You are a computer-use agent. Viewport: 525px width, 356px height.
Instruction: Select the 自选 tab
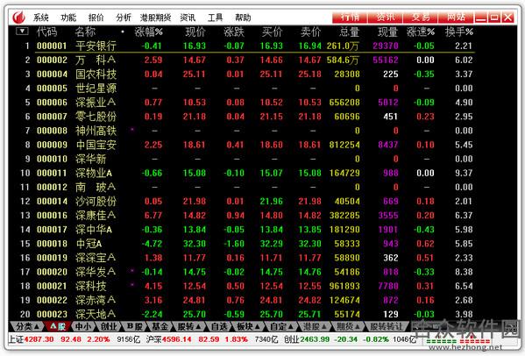(219, 326)
